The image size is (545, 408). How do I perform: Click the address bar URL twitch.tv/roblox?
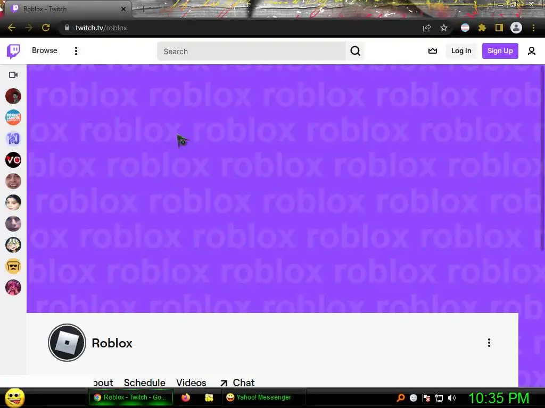pyautogui.click(x=101, y=28)
